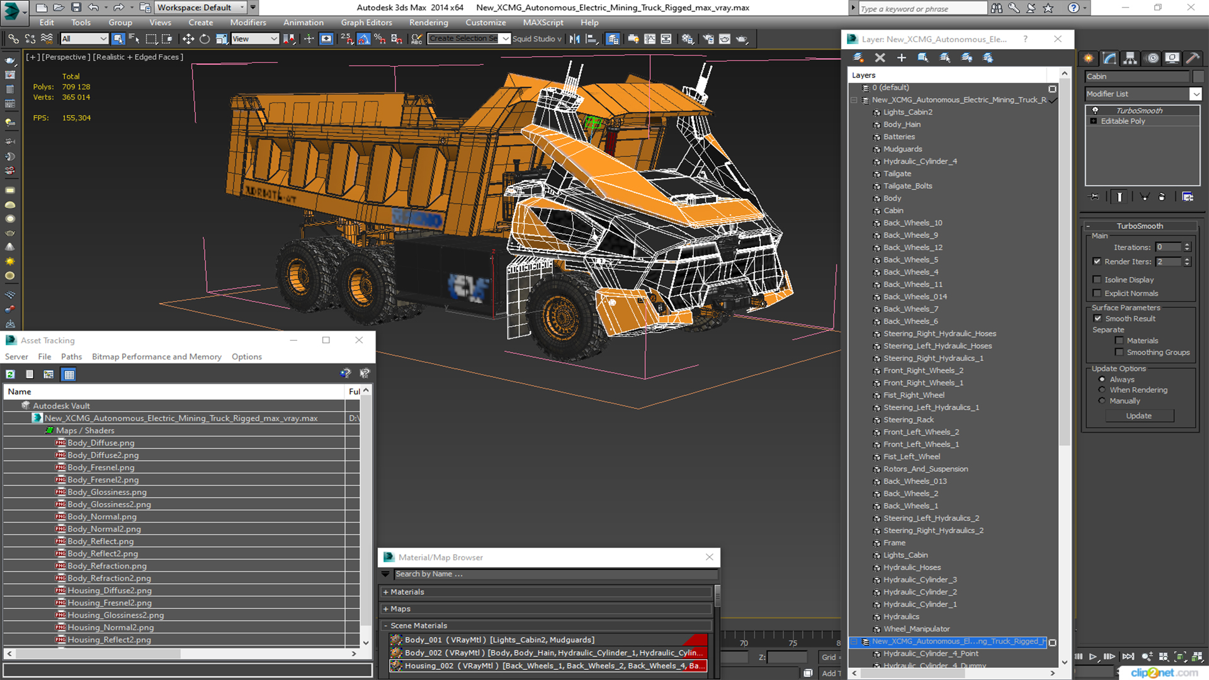Expand Maps section in Material Browser
The width and height of the screenshot is (1209, 680).
[385, 609]
